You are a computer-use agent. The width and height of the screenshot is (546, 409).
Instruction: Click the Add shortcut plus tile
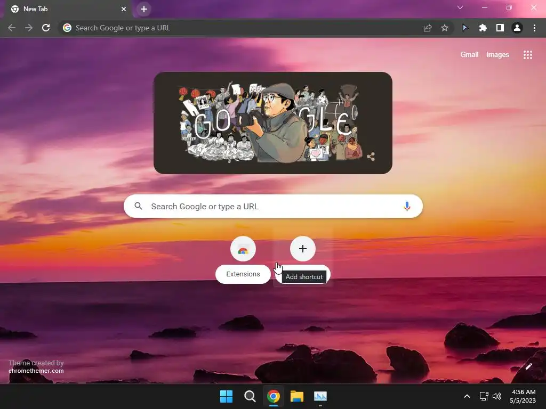303,249
